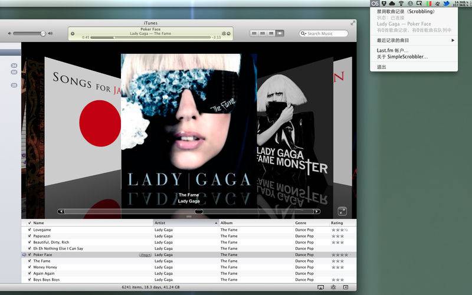Screen dimensions: 472x295
Task: Adjust the volume slider knob
Action: 43,34
